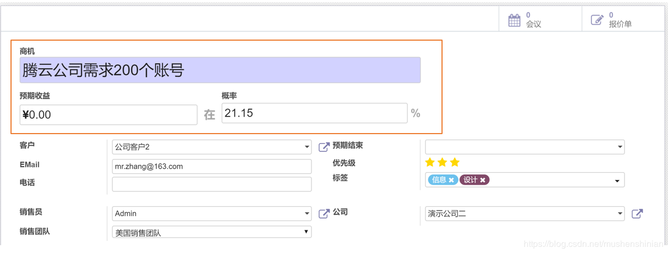Open external link for 客户 customer
The width and height of the screenshot is (668, 254).
click(324, 147)
